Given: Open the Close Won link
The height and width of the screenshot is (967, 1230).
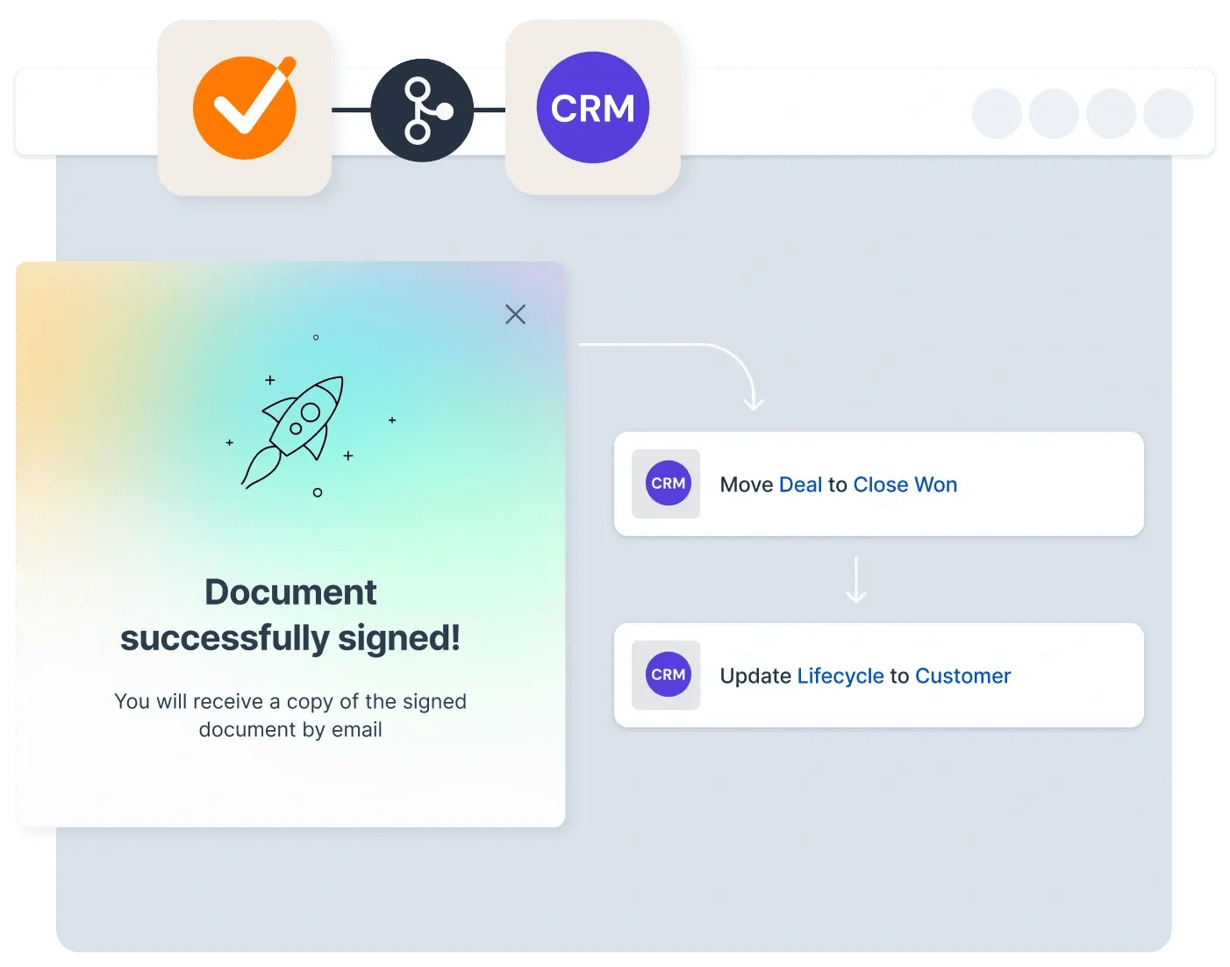Looking at the screenshot, I should [x=905, y=484].
